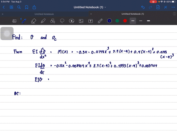Select the Eraser tool
Viewport: 177px width, 132px height.
[34, 21]
